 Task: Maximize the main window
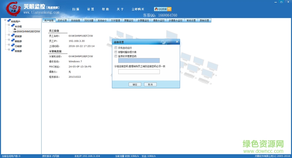(x=281, y=2)
